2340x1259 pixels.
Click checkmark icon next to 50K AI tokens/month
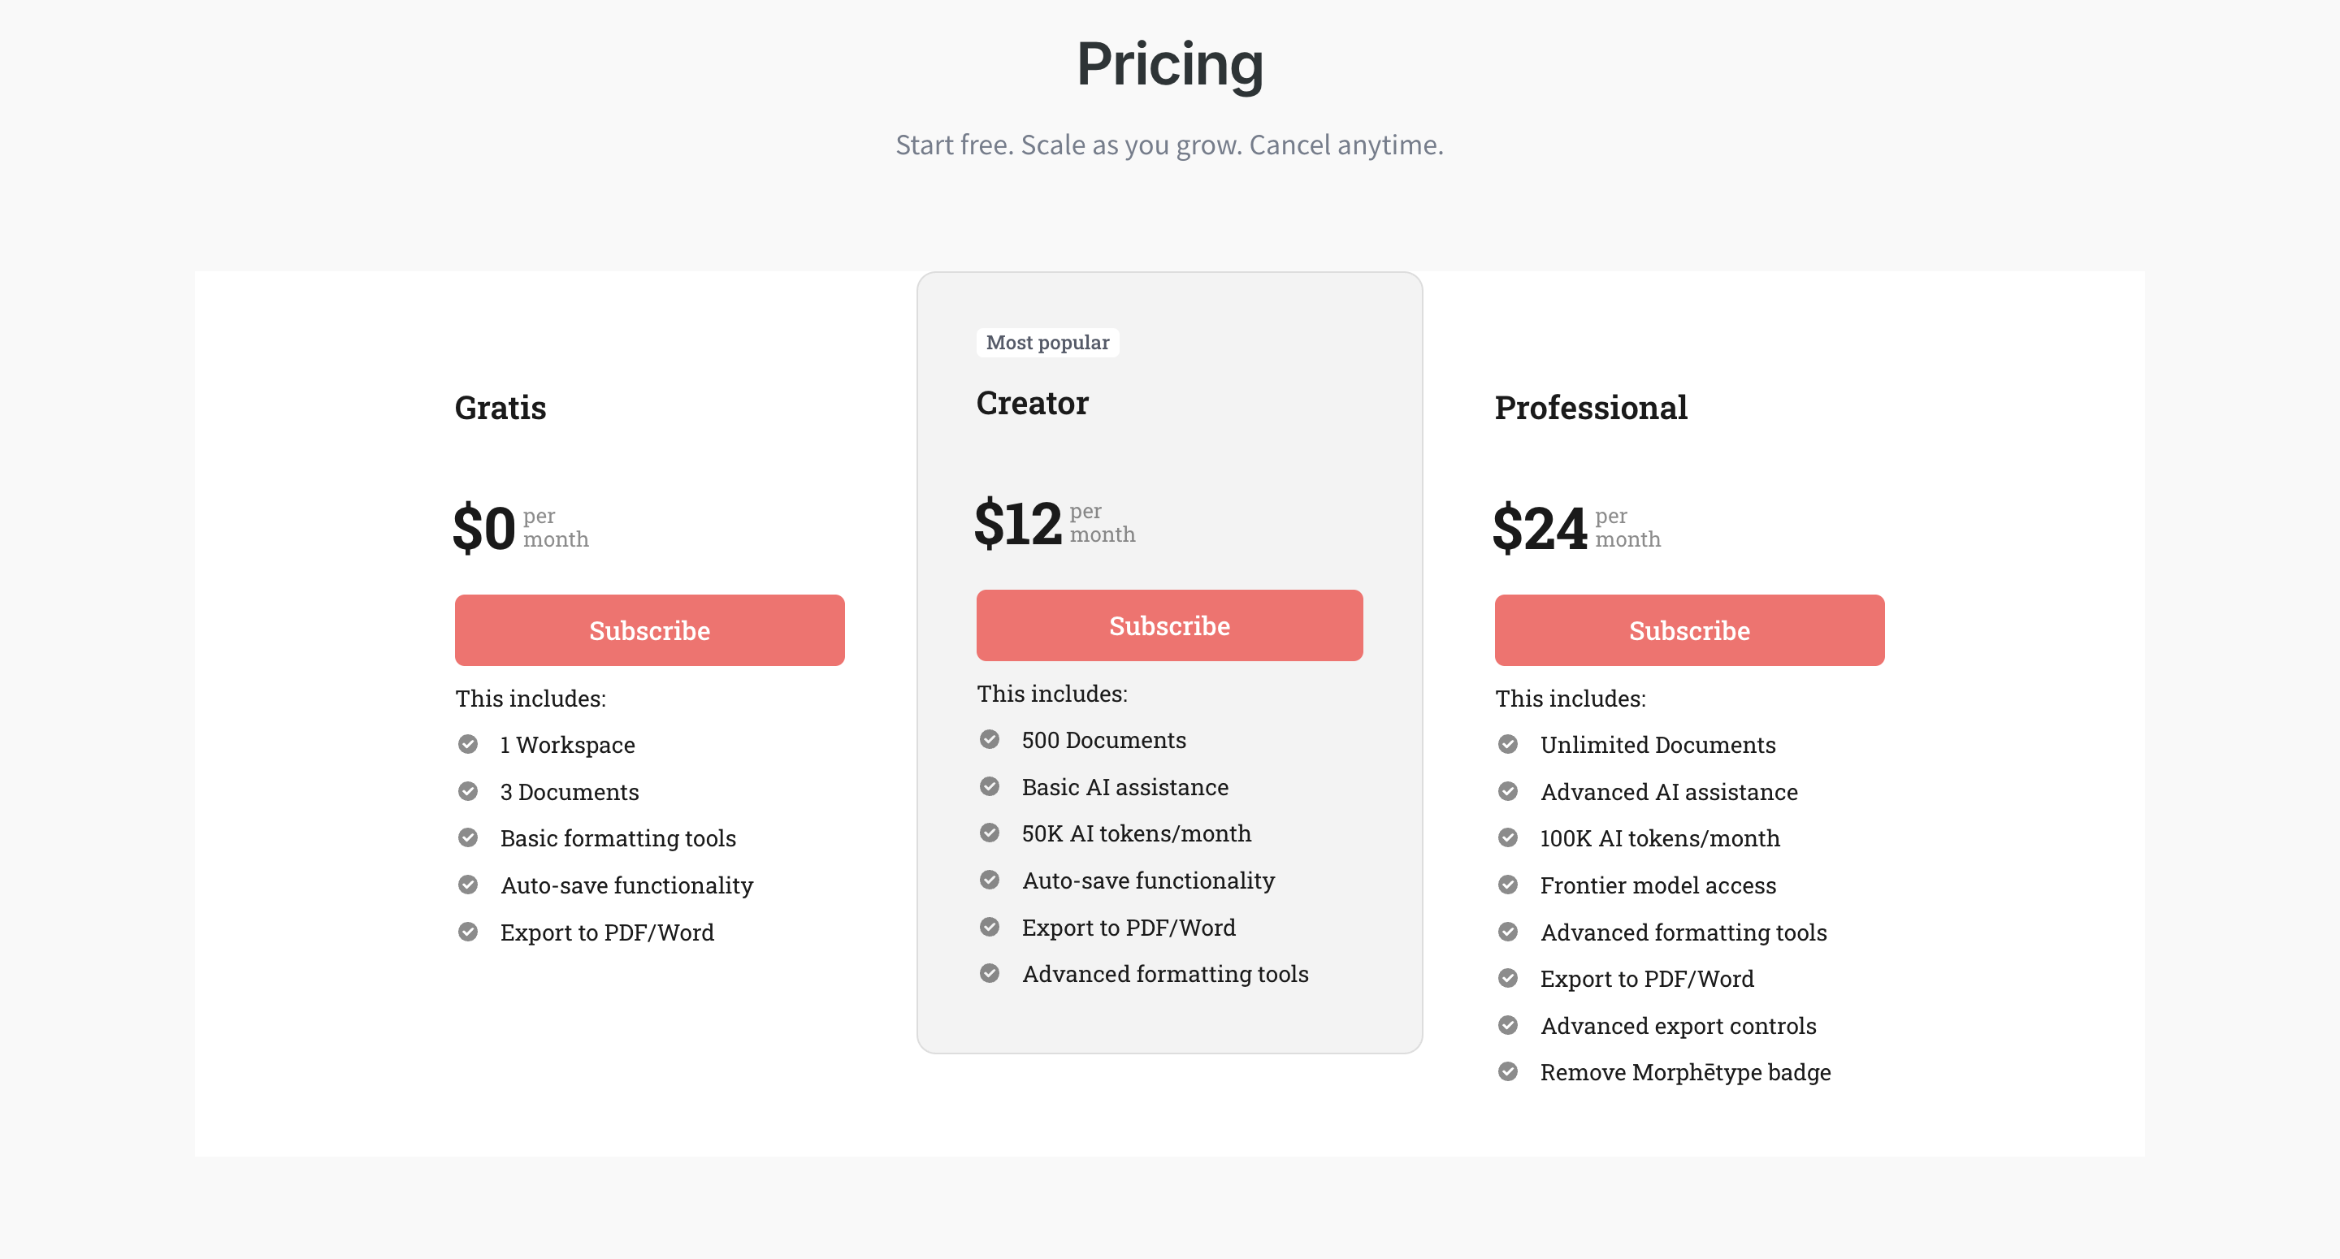990,834
